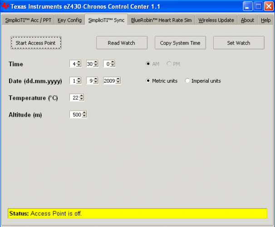Click Copy System Time button

click(x=180, y=43)
